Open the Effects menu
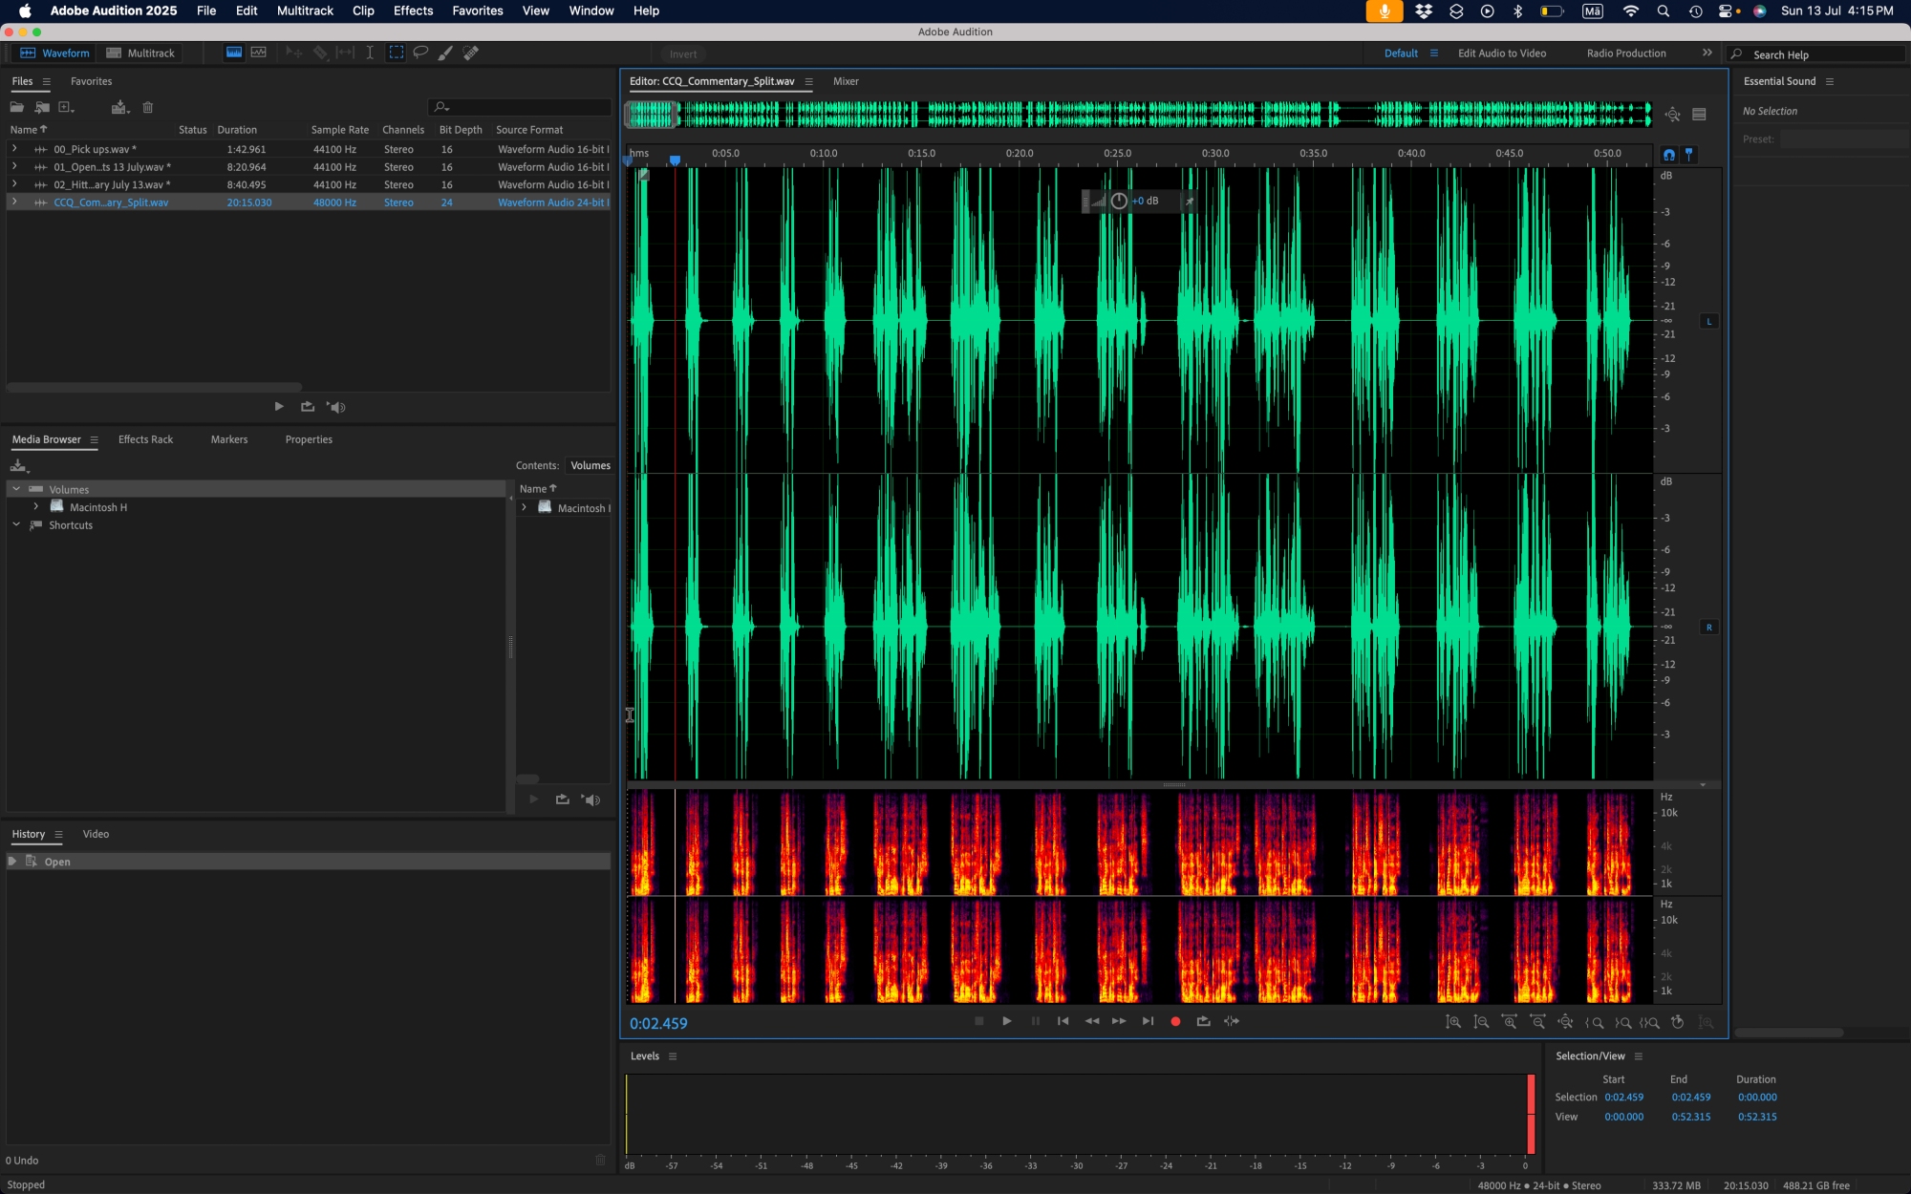1911x1194 pixels. point(413,11)
